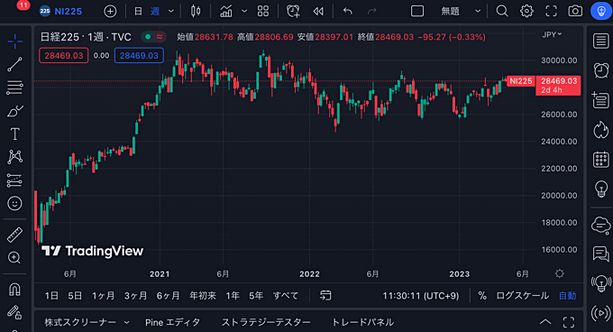
Task: Open the 無題 layout name
Action: (450, 12)
